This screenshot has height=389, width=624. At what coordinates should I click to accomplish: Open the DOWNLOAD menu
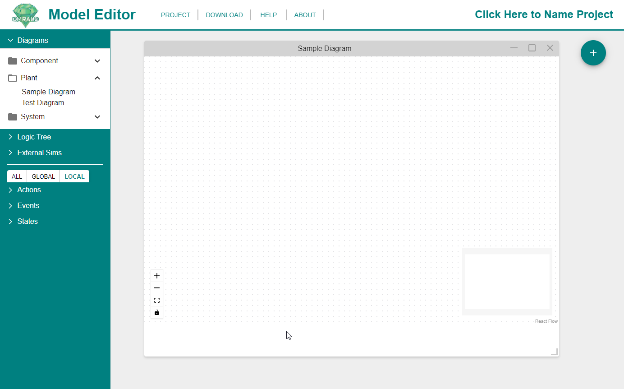tap(224, 15)
